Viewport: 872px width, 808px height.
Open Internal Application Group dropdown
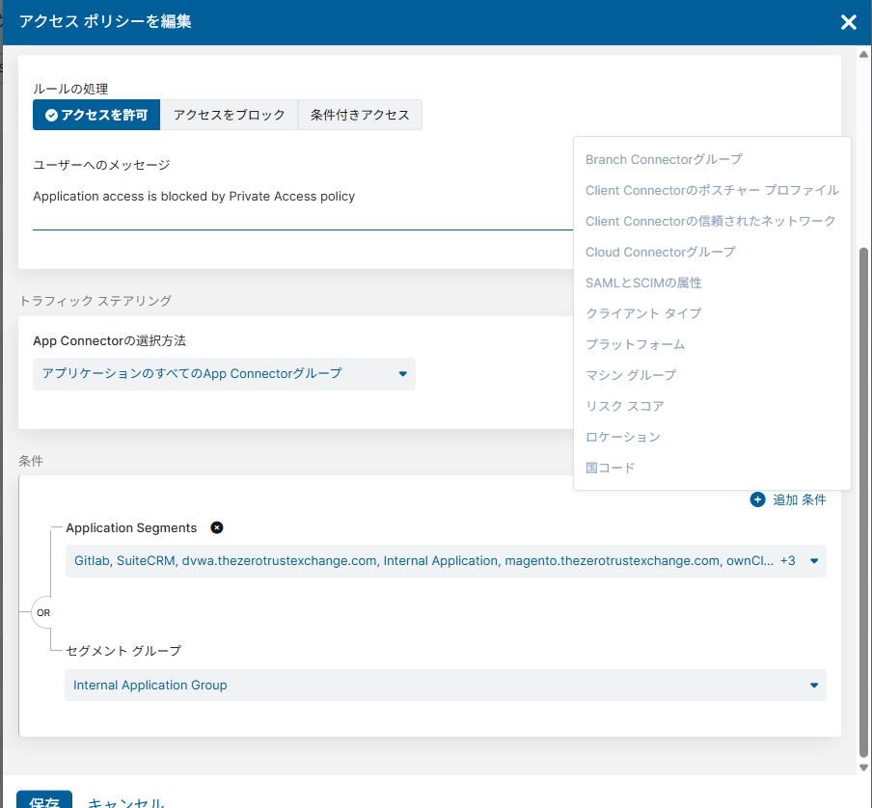[x=446, y=686]
